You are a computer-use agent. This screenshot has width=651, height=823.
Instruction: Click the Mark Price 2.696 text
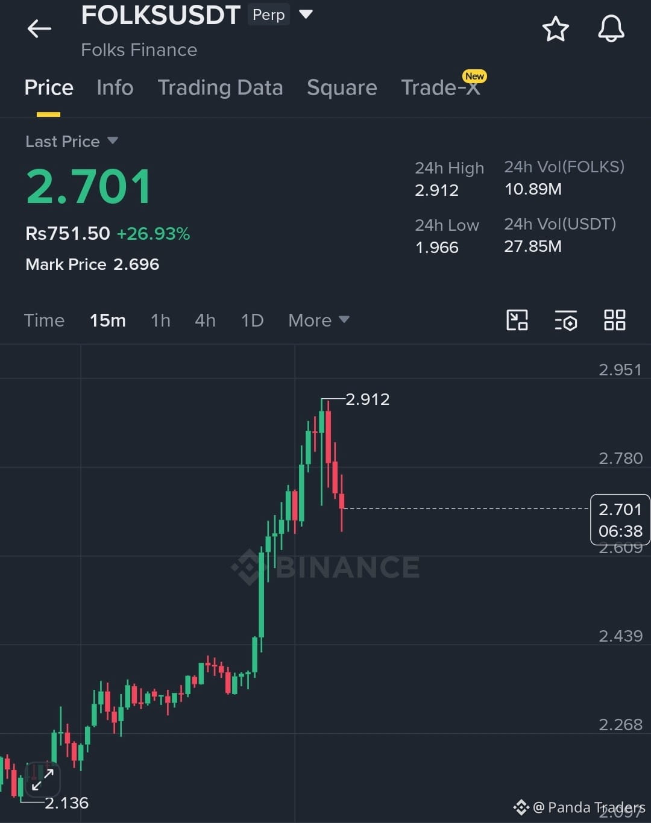tap(92, 264)
